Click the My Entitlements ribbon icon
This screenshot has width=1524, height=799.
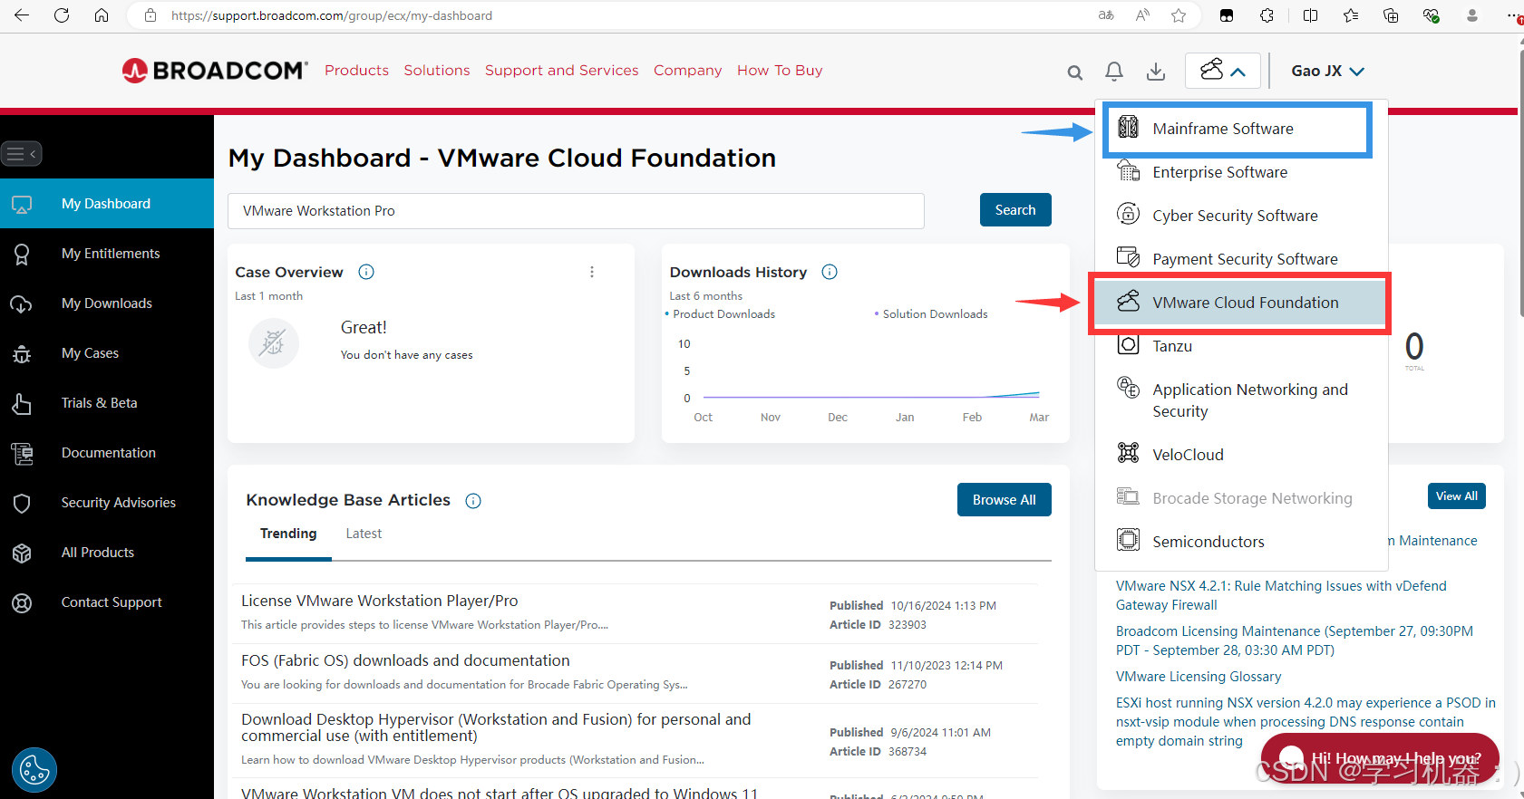(22, 255)
